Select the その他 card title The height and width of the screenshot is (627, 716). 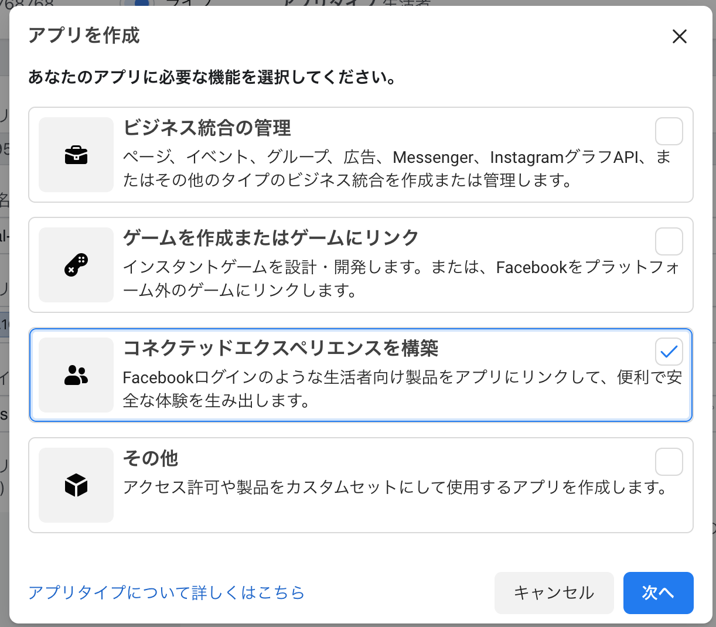tap(151, 458)
